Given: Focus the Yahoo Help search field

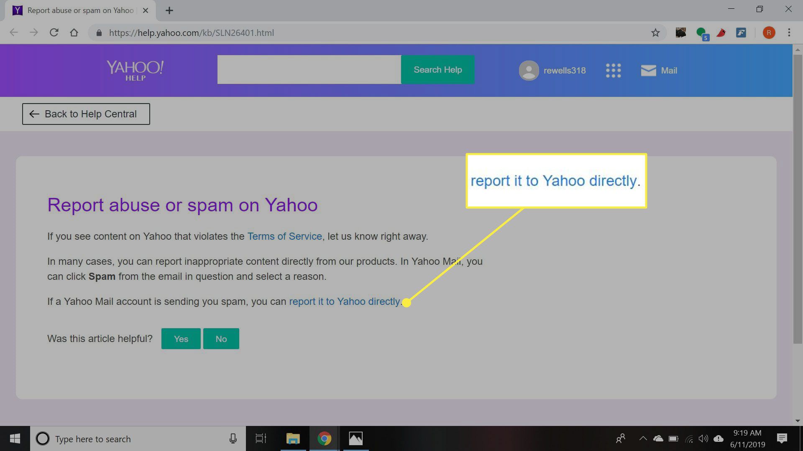Looking at the screenshot, I should pos(309,70).
